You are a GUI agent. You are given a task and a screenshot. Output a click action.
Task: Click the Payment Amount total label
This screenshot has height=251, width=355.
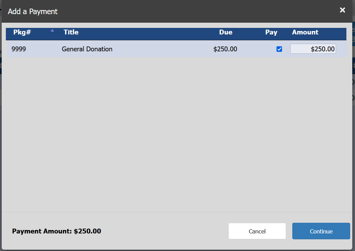56,231
